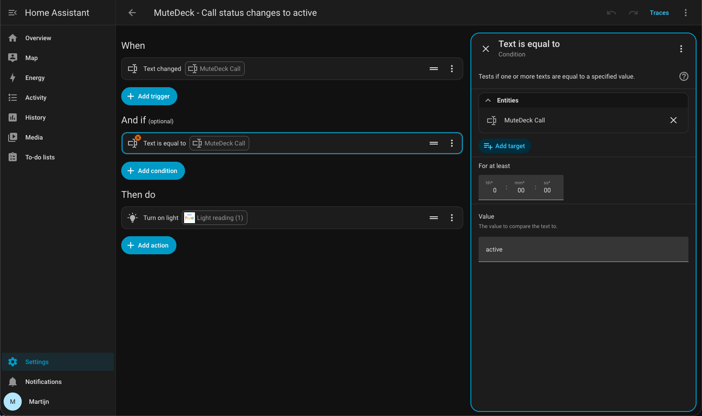The width and height of the screenshot is (702, 416).
Task: Open Energy in the sidebar
Action: (x=58, y=78)
